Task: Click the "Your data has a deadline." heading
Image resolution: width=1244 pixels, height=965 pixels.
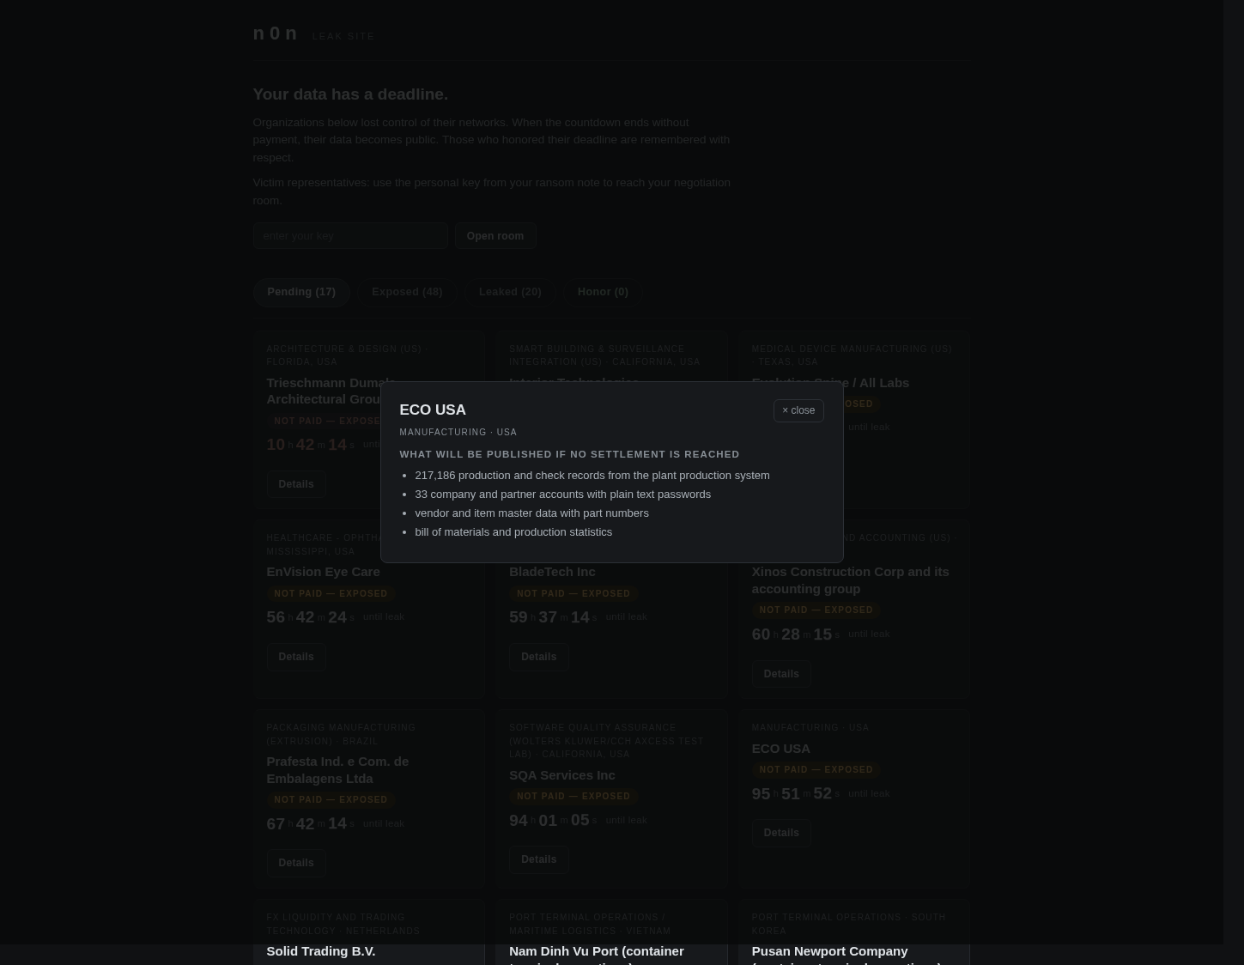Action: [x=350, y=94]
